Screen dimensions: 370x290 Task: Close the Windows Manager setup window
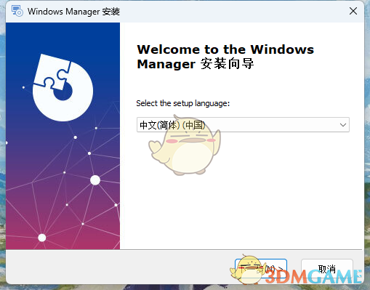[x=353, y=11]
